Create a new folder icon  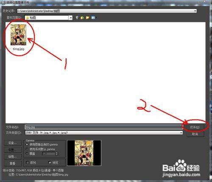point(88,18)
